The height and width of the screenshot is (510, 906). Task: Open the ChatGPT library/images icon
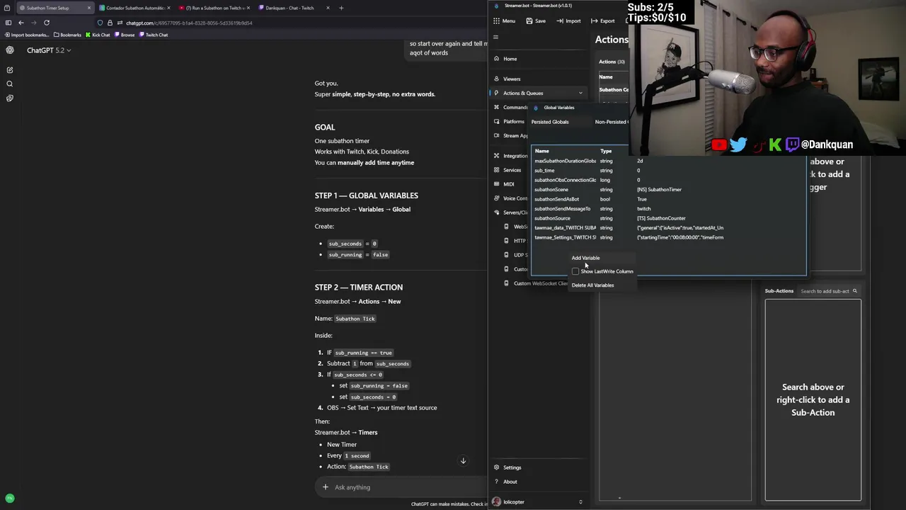point(10,98)
